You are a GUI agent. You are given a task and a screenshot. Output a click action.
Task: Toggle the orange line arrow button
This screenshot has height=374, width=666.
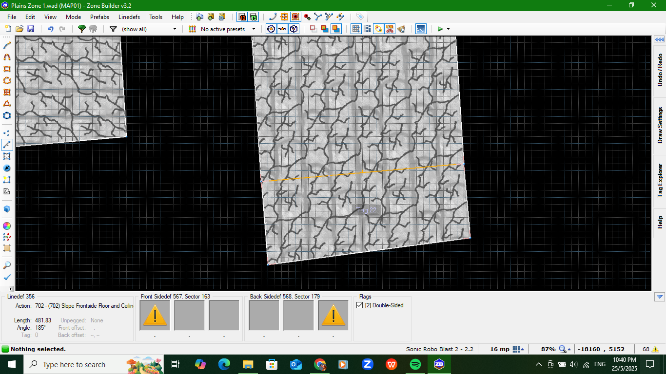[282, 29]
